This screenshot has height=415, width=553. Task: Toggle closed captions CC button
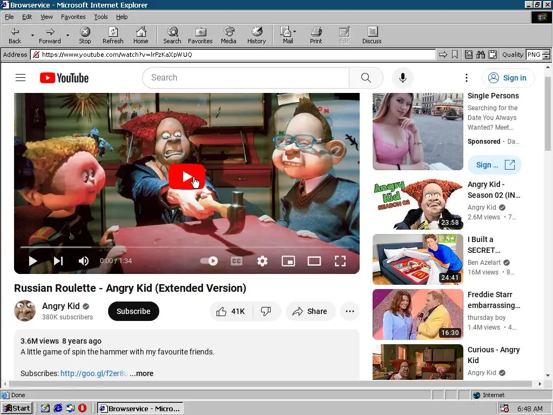pos(237,261)
